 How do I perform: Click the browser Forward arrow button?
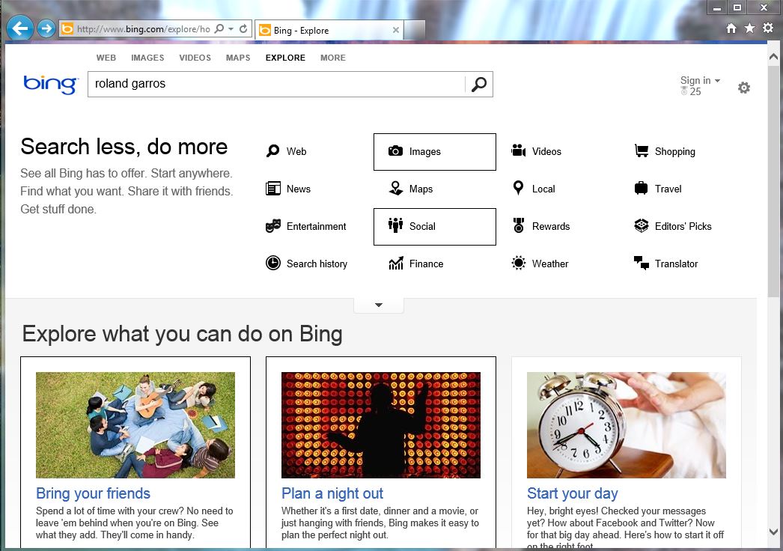46,28
